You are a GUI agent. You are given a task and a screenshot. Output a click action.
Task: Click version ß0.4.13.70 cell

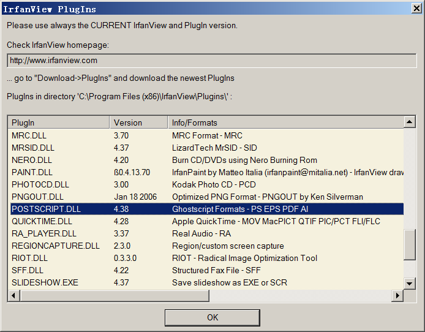(132, 172)
